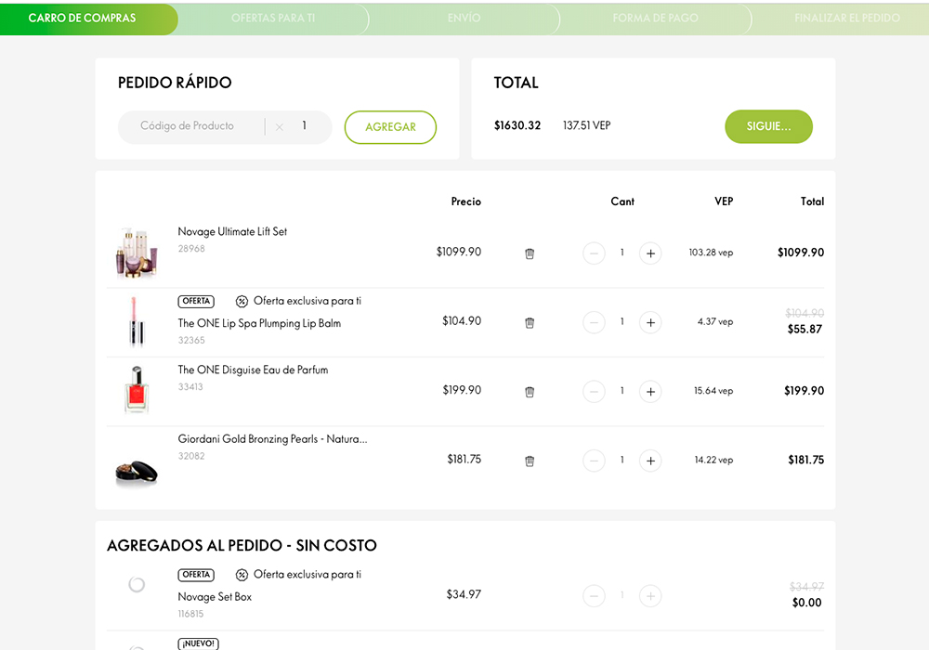Viewport: 929px width, 650px height.
Task: Reduce quantity of Lip Spa Plumping Lip Balm
Action: (x=594, y=322)
